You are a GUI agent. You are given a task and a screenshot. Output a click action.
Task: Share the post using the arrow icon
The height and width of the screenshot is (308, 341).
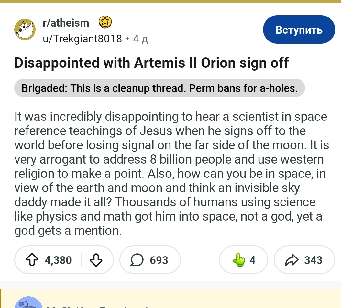coord(291,260)
